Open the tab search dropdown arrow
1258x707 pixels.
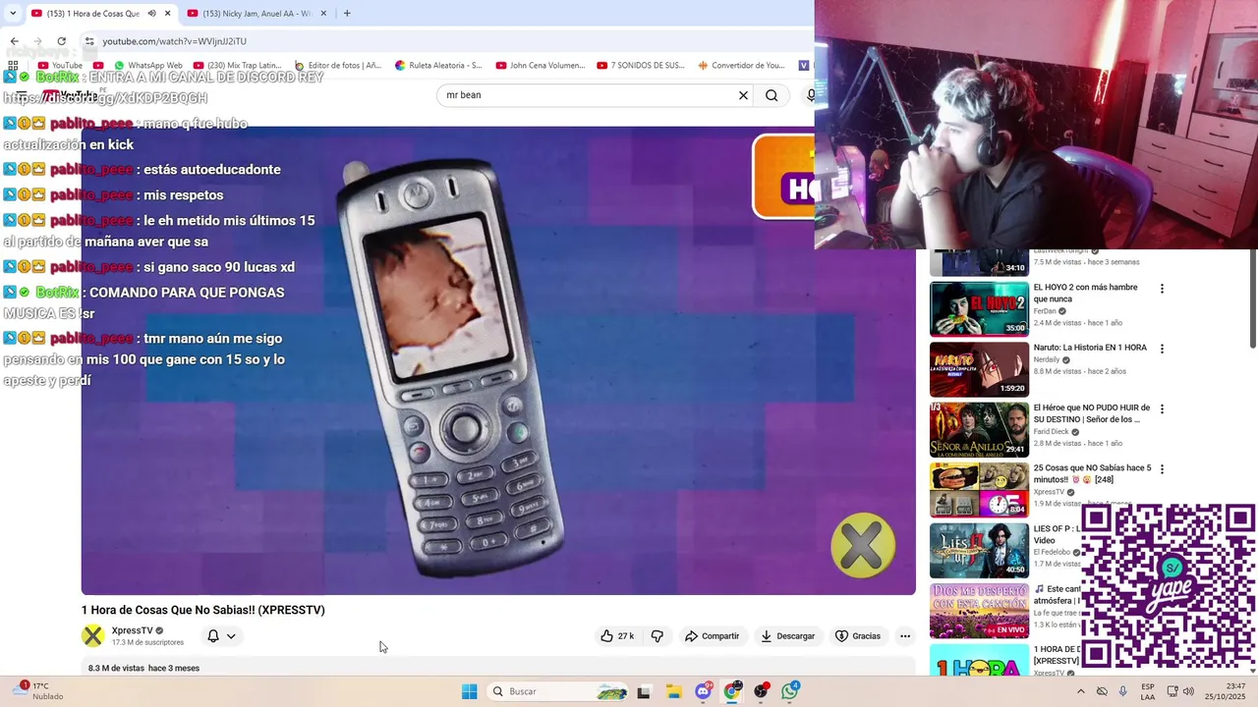point(12,13)
